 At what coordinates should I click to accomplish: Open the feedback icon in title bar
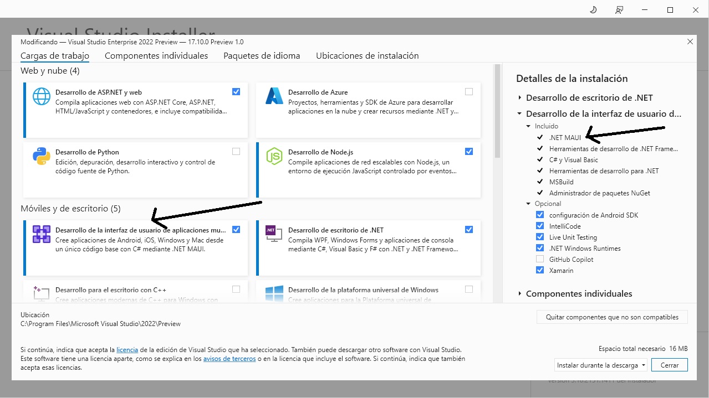tap(619, 10)
